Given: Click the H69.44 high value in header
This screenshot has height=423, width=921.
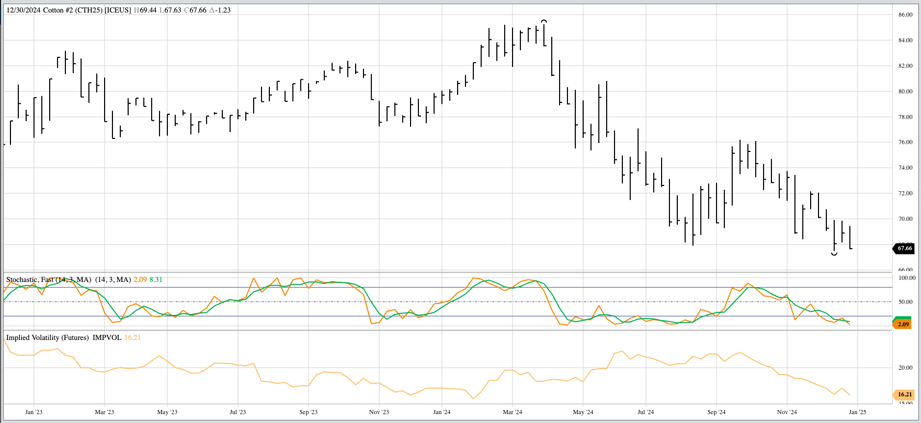Looking at the screenshot, I should click(145, 10).
